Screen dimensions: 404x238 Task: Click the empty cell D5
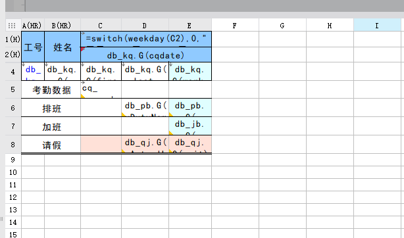(145, 89)
